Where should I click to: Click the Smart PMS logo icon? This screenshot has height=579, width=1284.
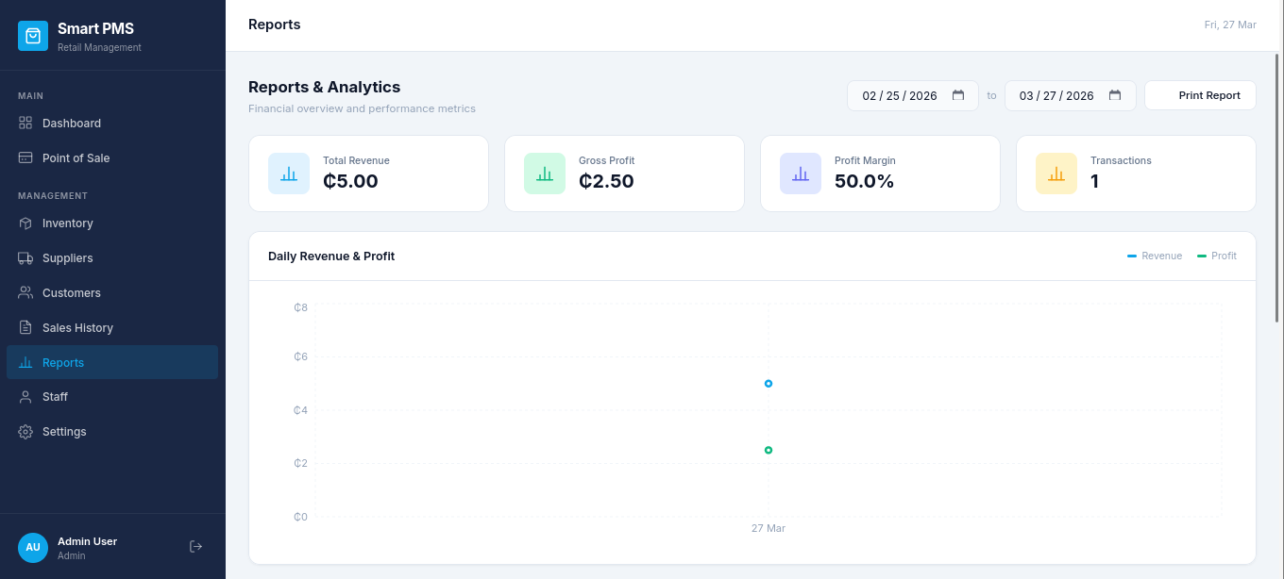coord(33,35)
